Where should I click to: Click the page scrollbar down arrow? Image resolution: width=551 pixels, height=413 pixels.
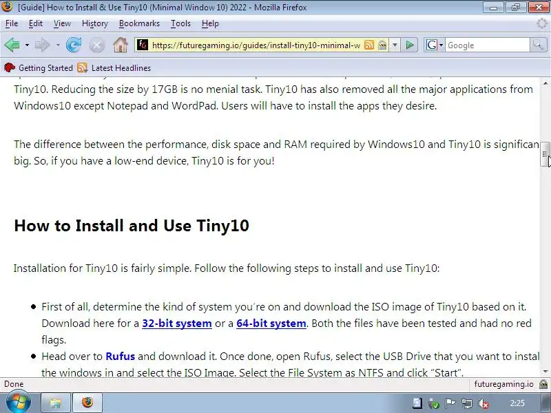click(545, 372)
